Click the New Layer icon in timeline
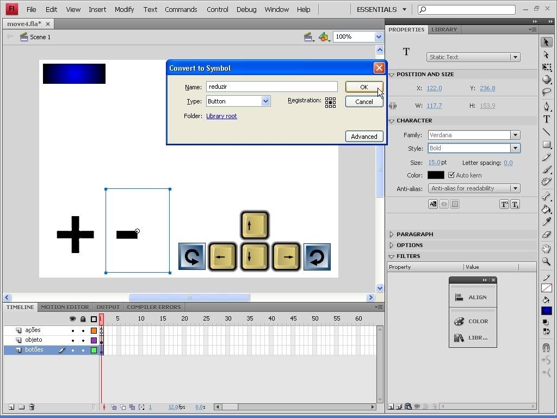This screenshot has width=557, height=418. pos(11,407)
